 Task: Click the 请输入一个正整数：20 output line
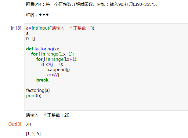tap(50, 115)
